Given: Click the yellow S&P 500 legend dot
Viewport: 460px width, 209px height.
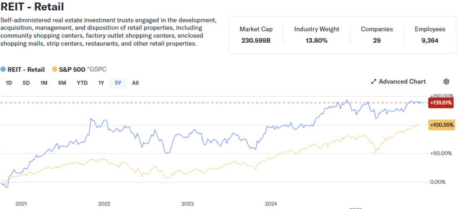Looking at the screenshot, I should 55,69.
